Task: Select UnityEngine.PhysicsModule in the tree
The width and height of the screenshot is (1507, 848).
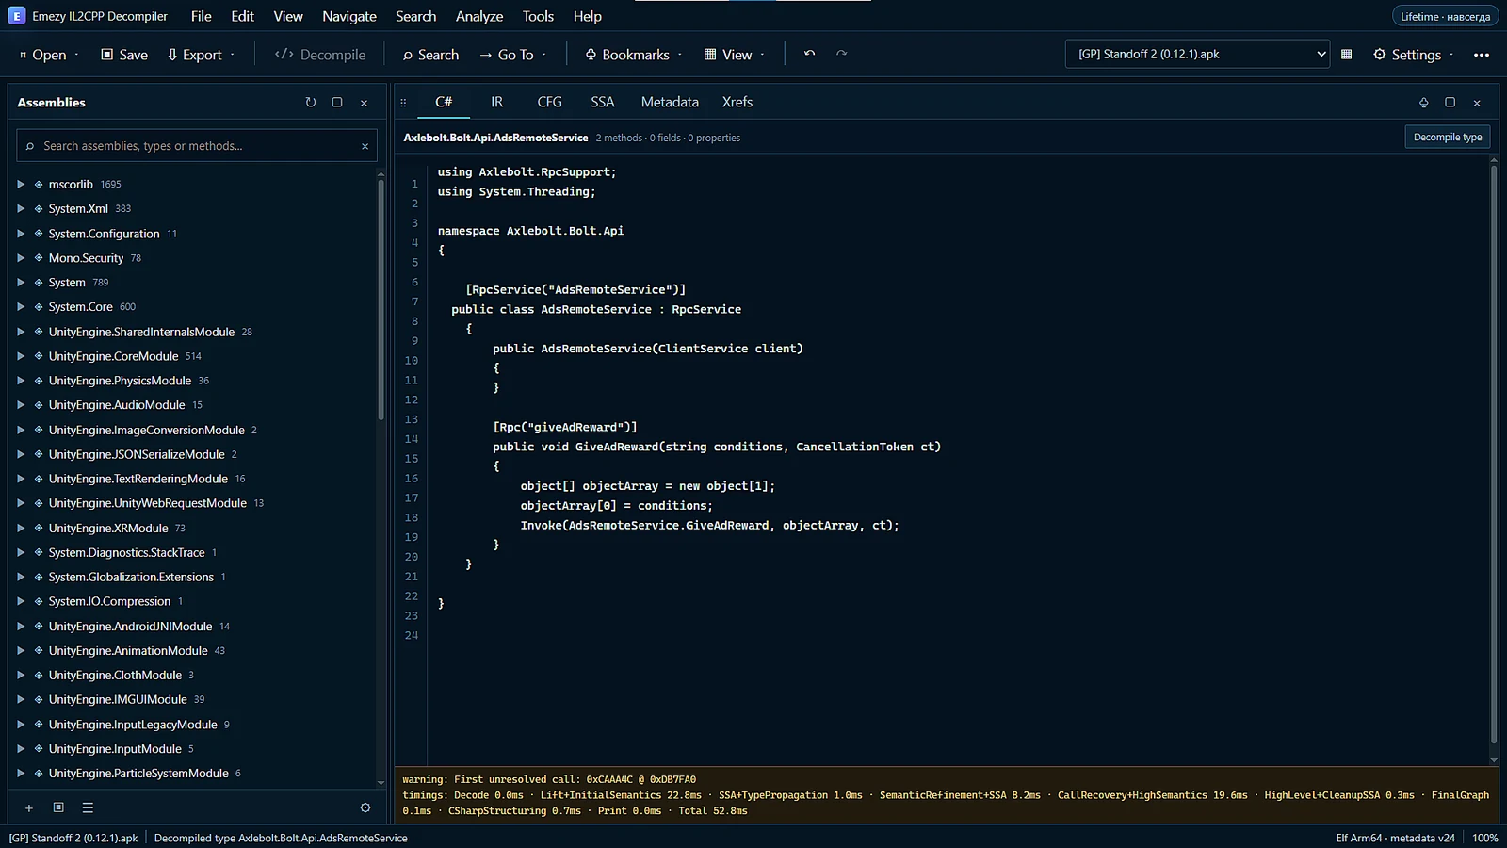Action: point(120,381)
